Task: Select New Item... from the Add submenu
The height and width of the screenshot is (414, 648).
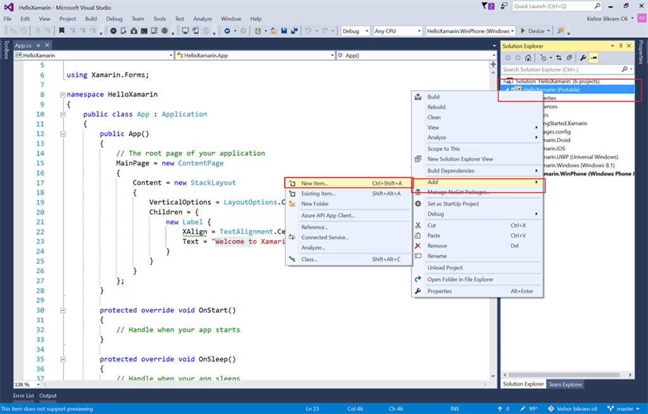Action: [315, 183]
